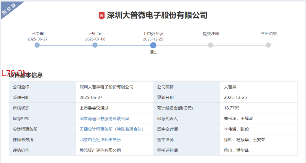306x163 pixels.
Task: Click the 提交注册 stage label
Action: click(x=211, y=34)
